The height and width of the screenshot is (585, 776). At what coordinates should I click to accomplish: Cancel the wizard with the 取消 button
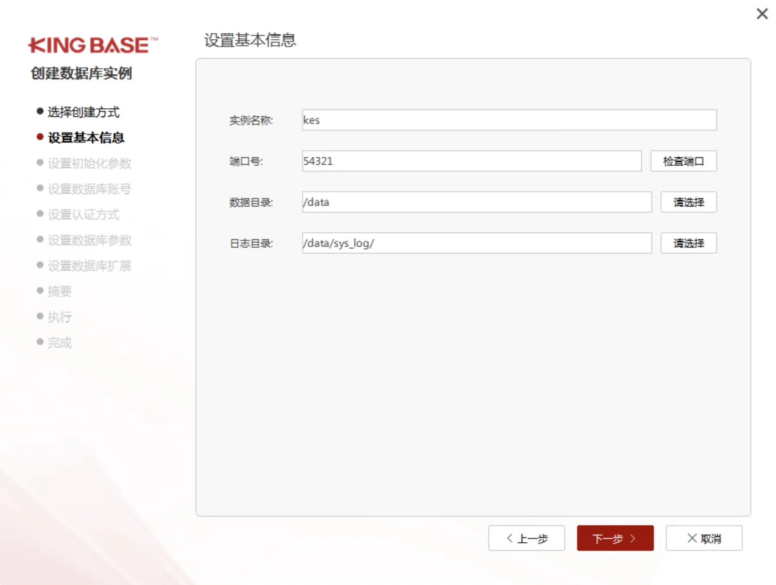tap(704, 538)
